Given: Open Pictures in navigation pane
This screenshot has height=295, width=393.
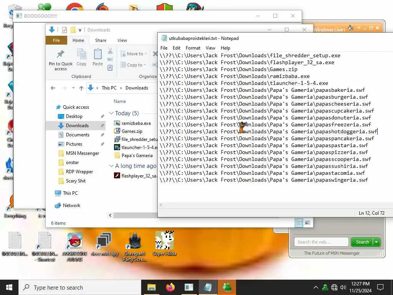Looking at the screenshot, I should (x=74, y=144).
